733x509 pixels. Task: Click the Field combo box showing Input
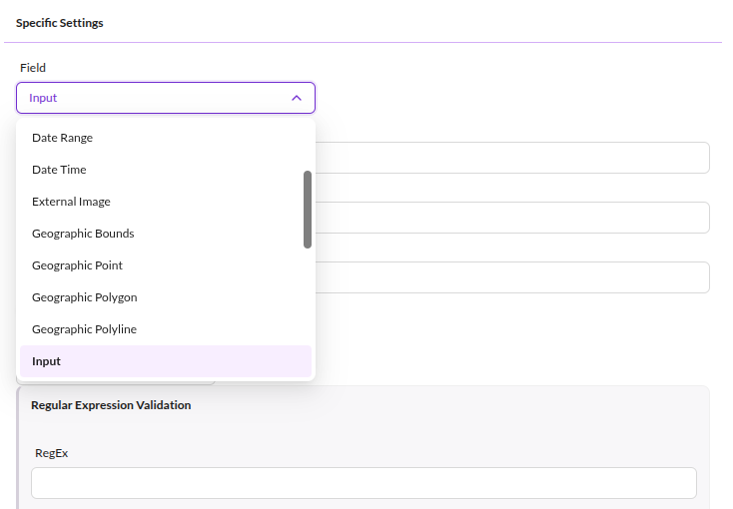pos(166,98)
